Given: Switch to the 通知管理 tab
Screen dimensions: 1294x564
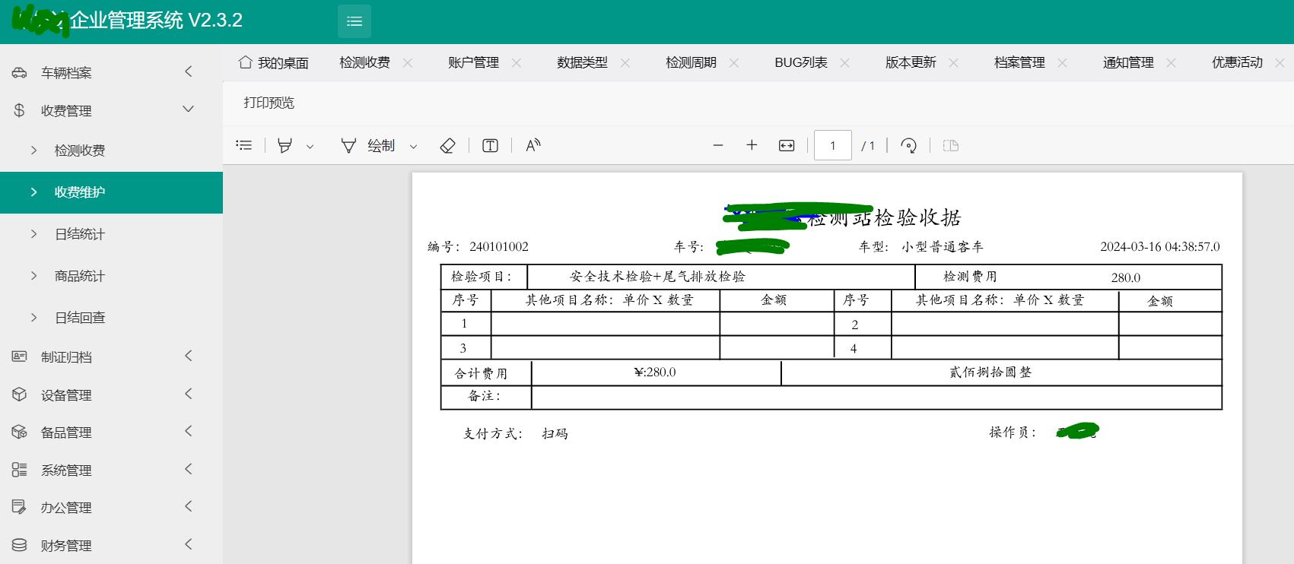Looking at the screenshot, I should coord(1128,62).
